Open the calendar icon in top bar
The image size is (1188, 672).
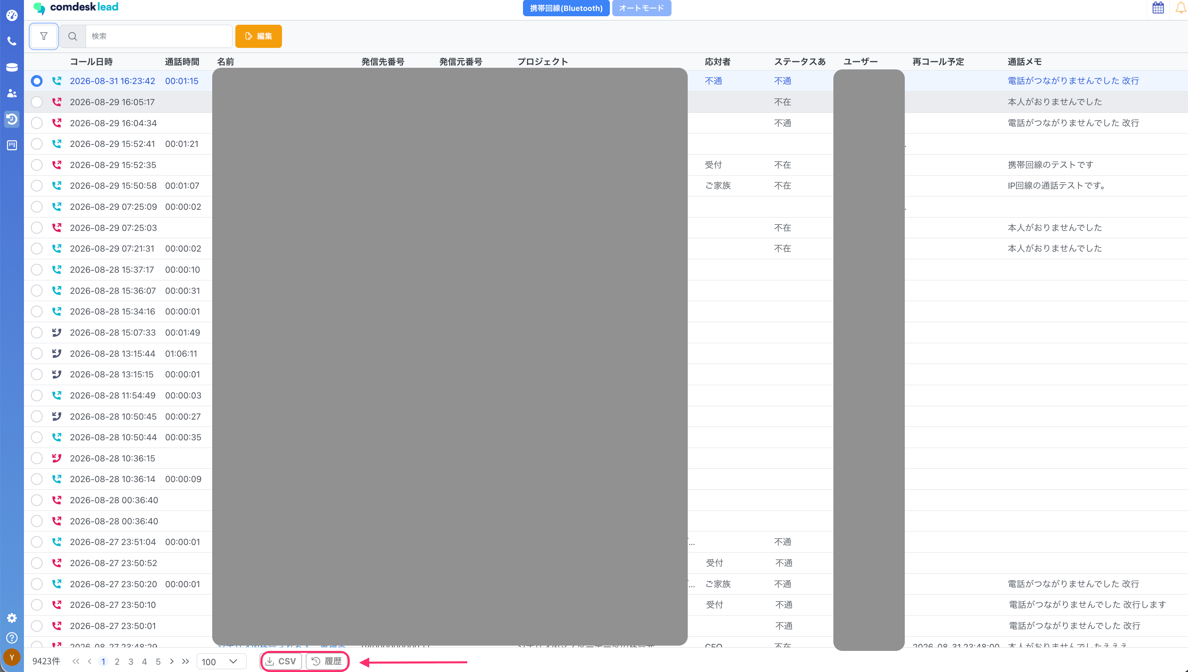pos(1158,8)
